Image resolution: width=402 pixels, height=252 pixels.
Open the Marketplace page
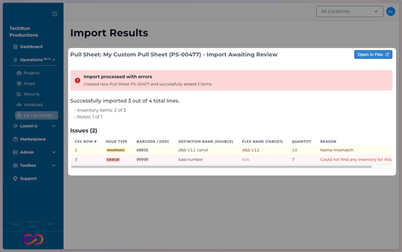[33, 139]
